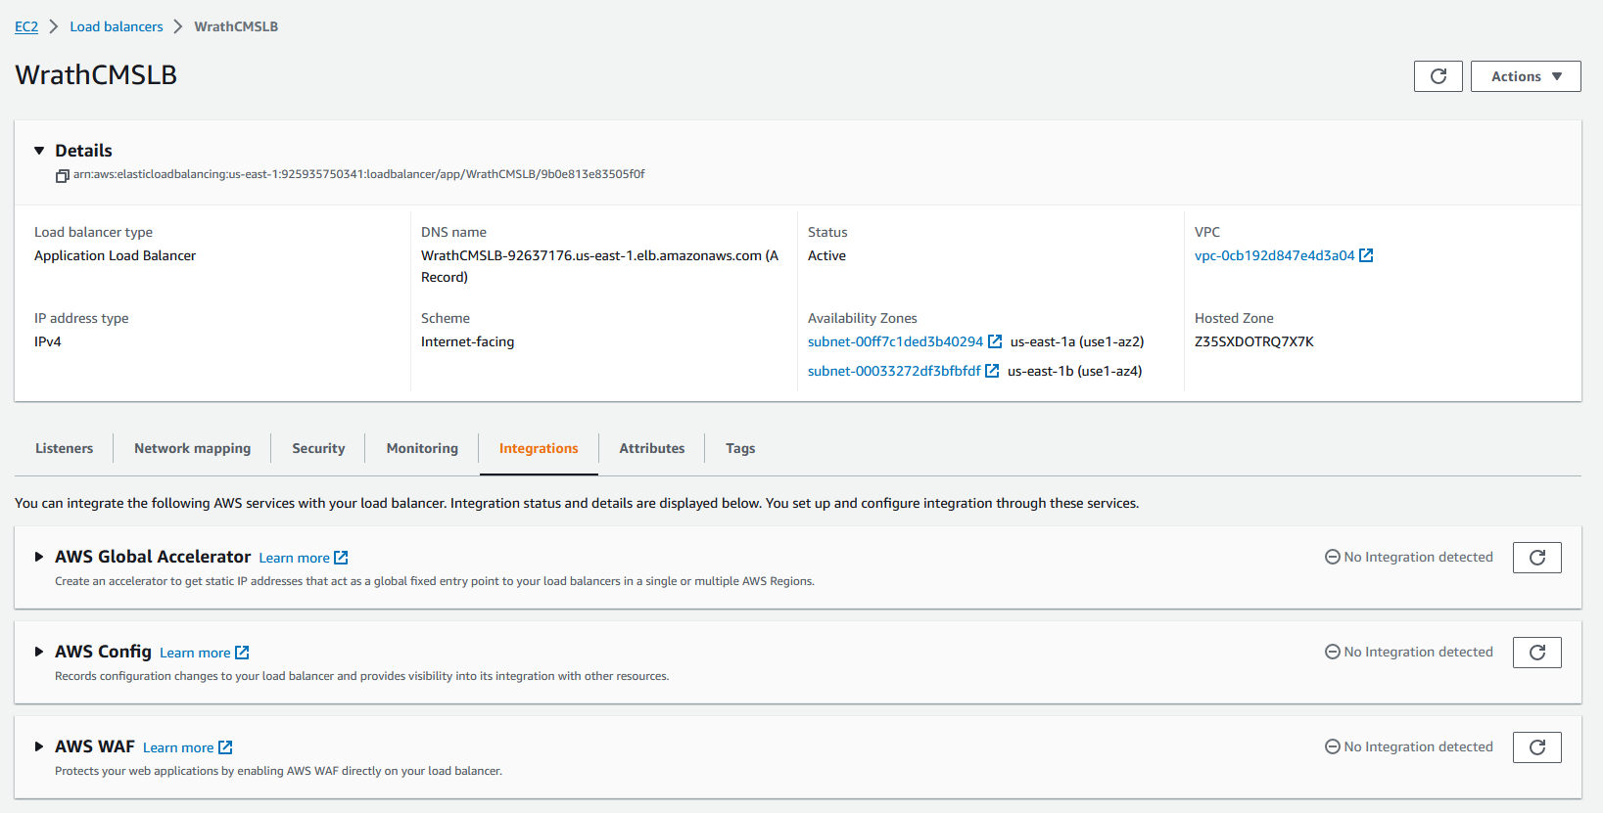Screen dimensions: 1603x813
Task: Expand the AWS Global Accelerator section
Action: pos(39,557)
